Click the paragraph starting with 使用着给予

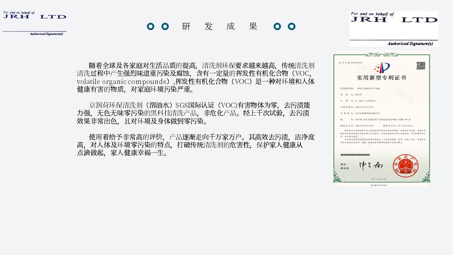click(x=195, y=145)
